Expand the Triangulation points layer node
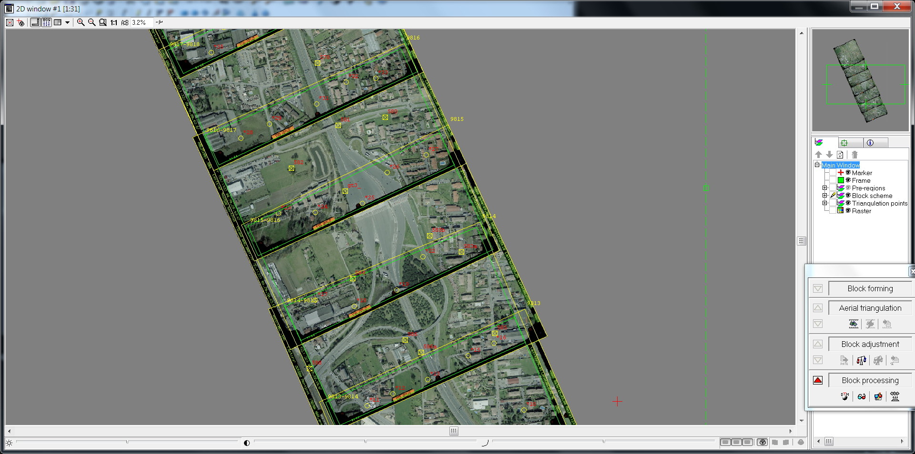The width and height of the screenshot is (915, 454). 825,203
